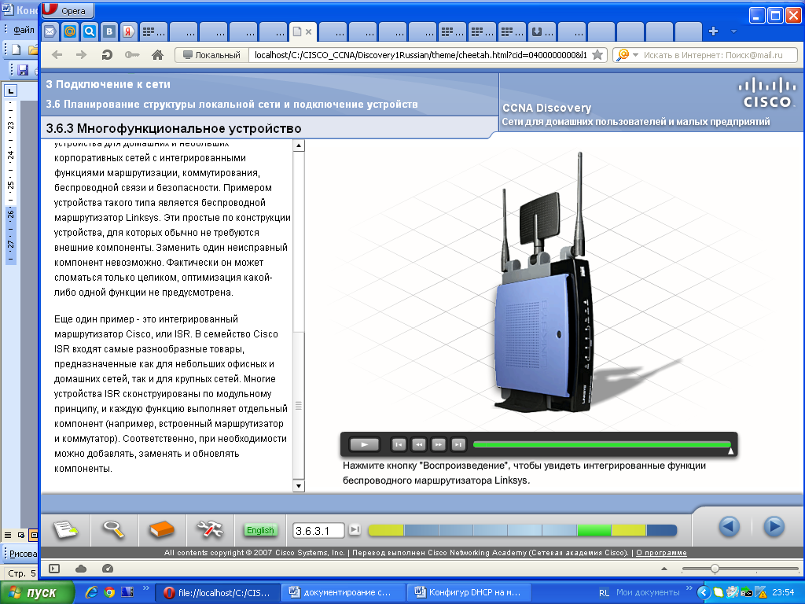Open the mail pinned tab
The height and width of the screenshot is (604, 805).
(50, 31)
